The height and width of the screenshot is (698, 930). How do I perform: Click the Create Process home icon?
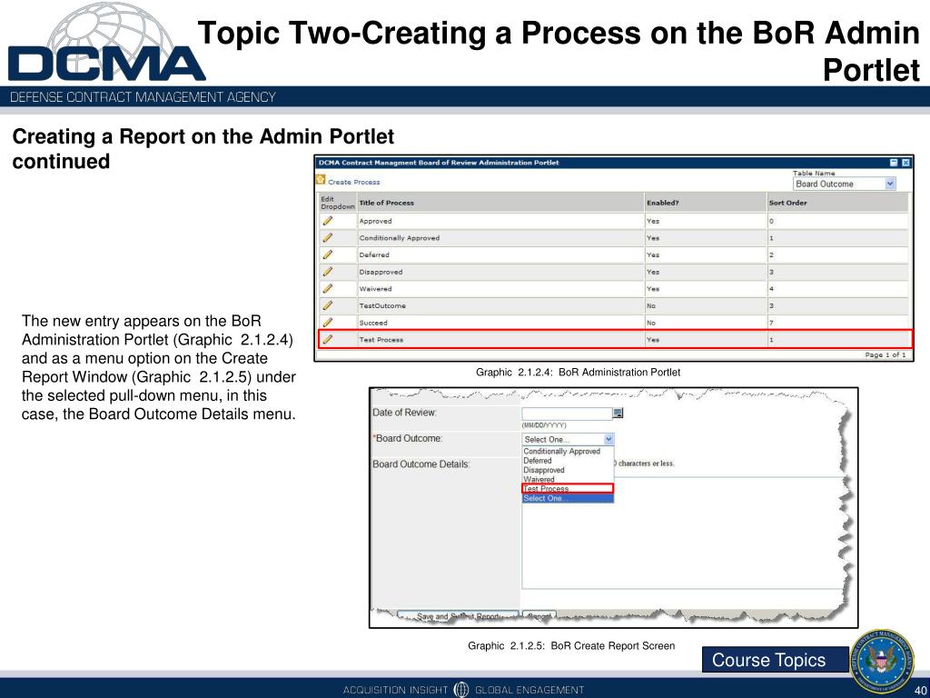[321, 180]
